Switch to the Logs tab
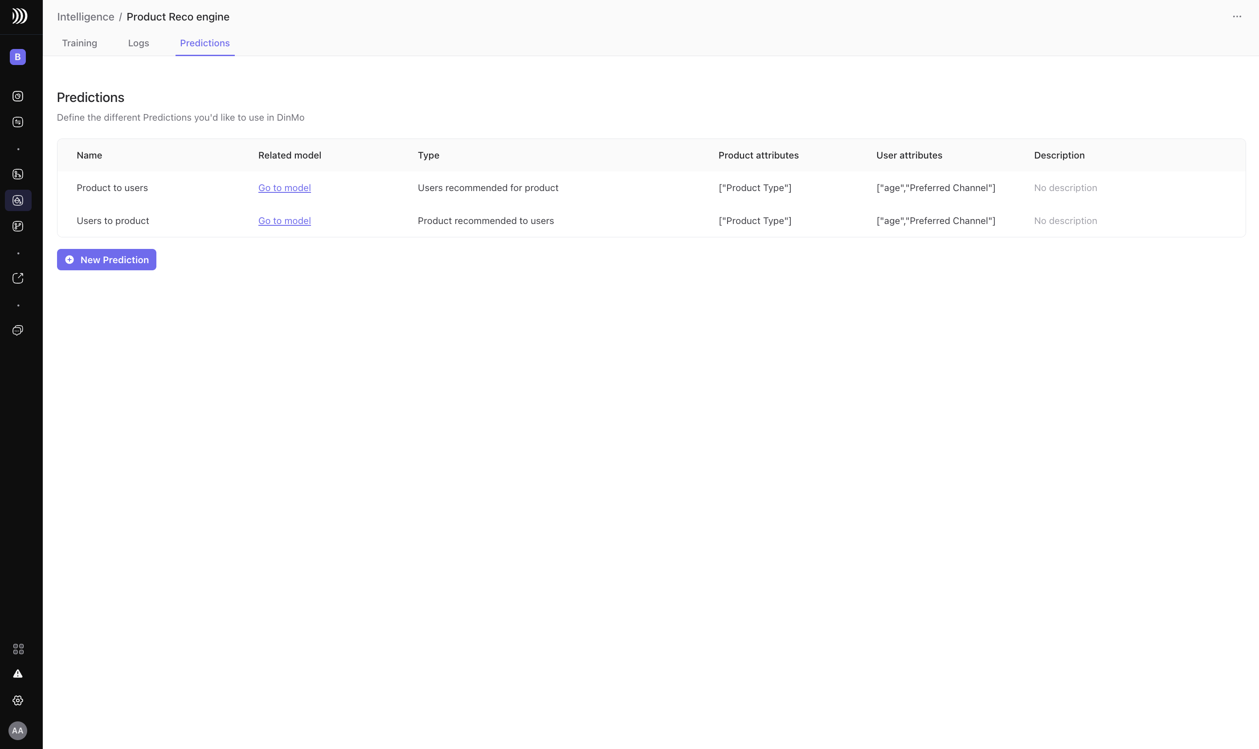The width and height of the screenshot is (1259, 749). click(138, 43)
